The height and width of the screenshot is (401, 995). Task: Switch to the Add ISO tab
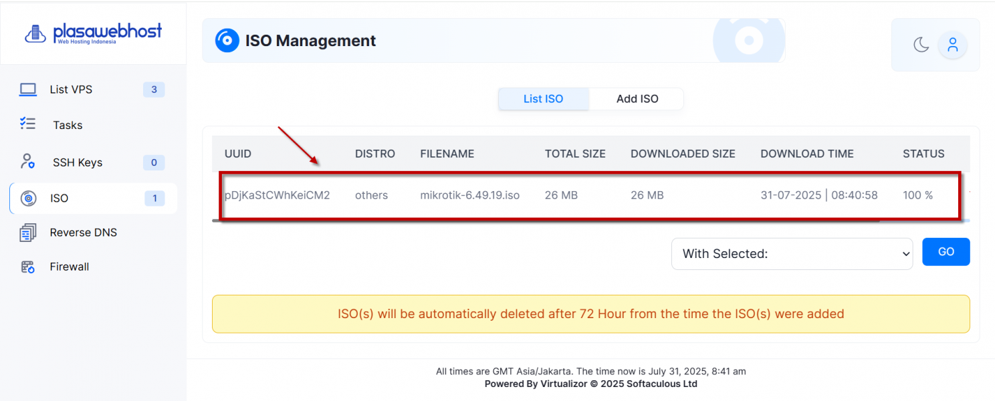pos(637,99)
